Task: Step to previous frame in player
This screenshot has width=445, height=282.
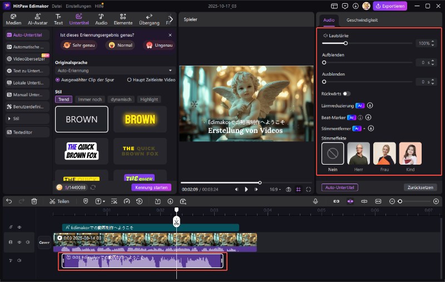Action: [236, 189]
